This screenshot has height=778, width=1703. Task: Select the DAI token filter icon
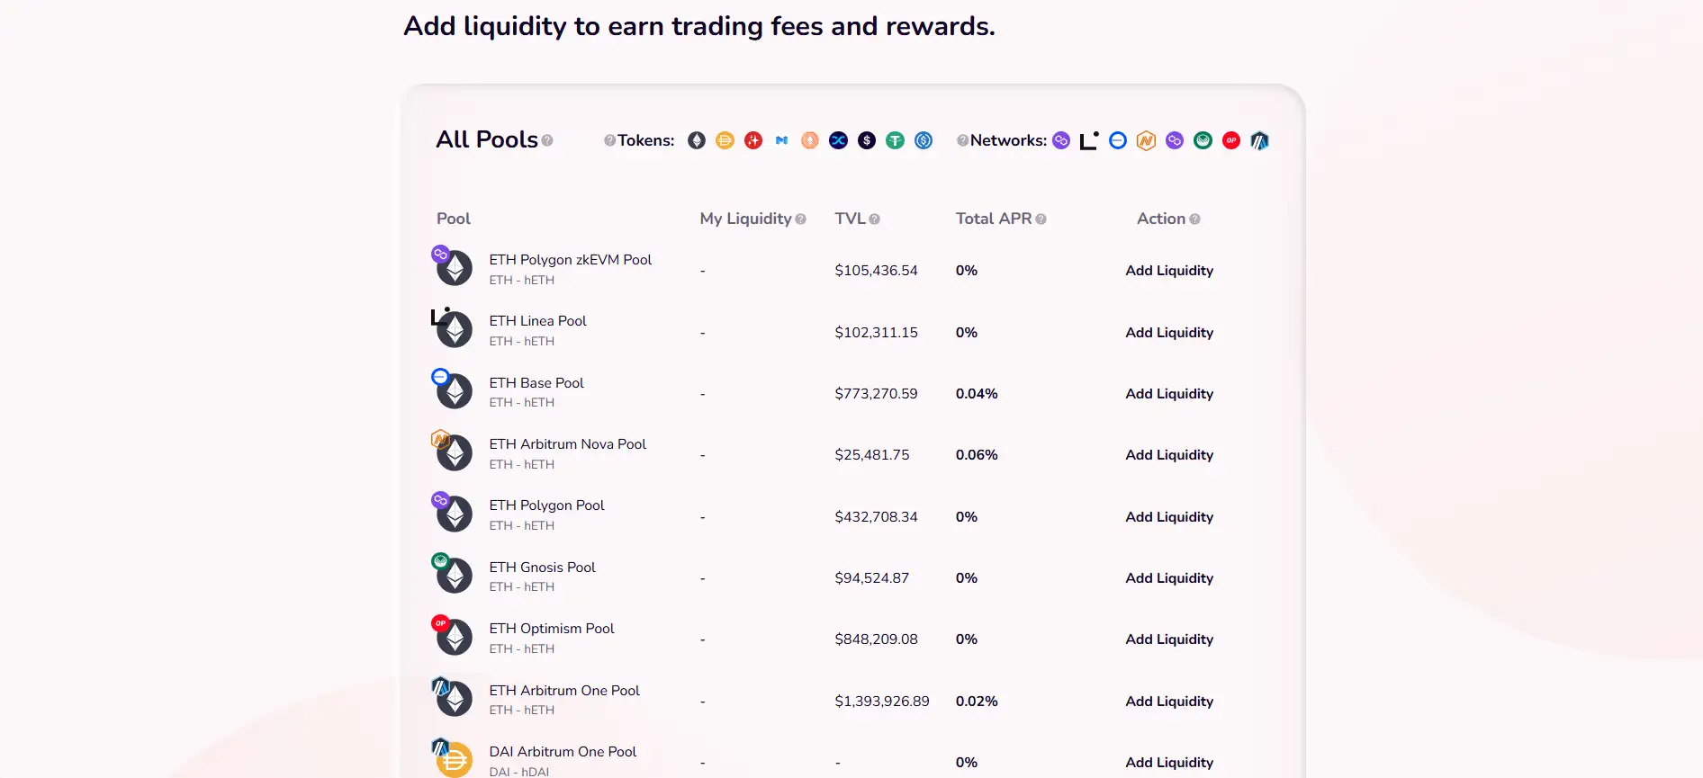pos(725,140)
